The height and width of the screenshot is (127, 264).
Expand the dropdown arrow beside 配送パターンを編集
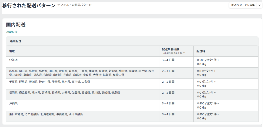(260, 5)
